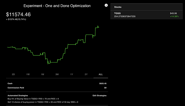Screen dimensions: 185x106
Task: Click the TQQQ price $43.06
Action: tap(173, 13)
